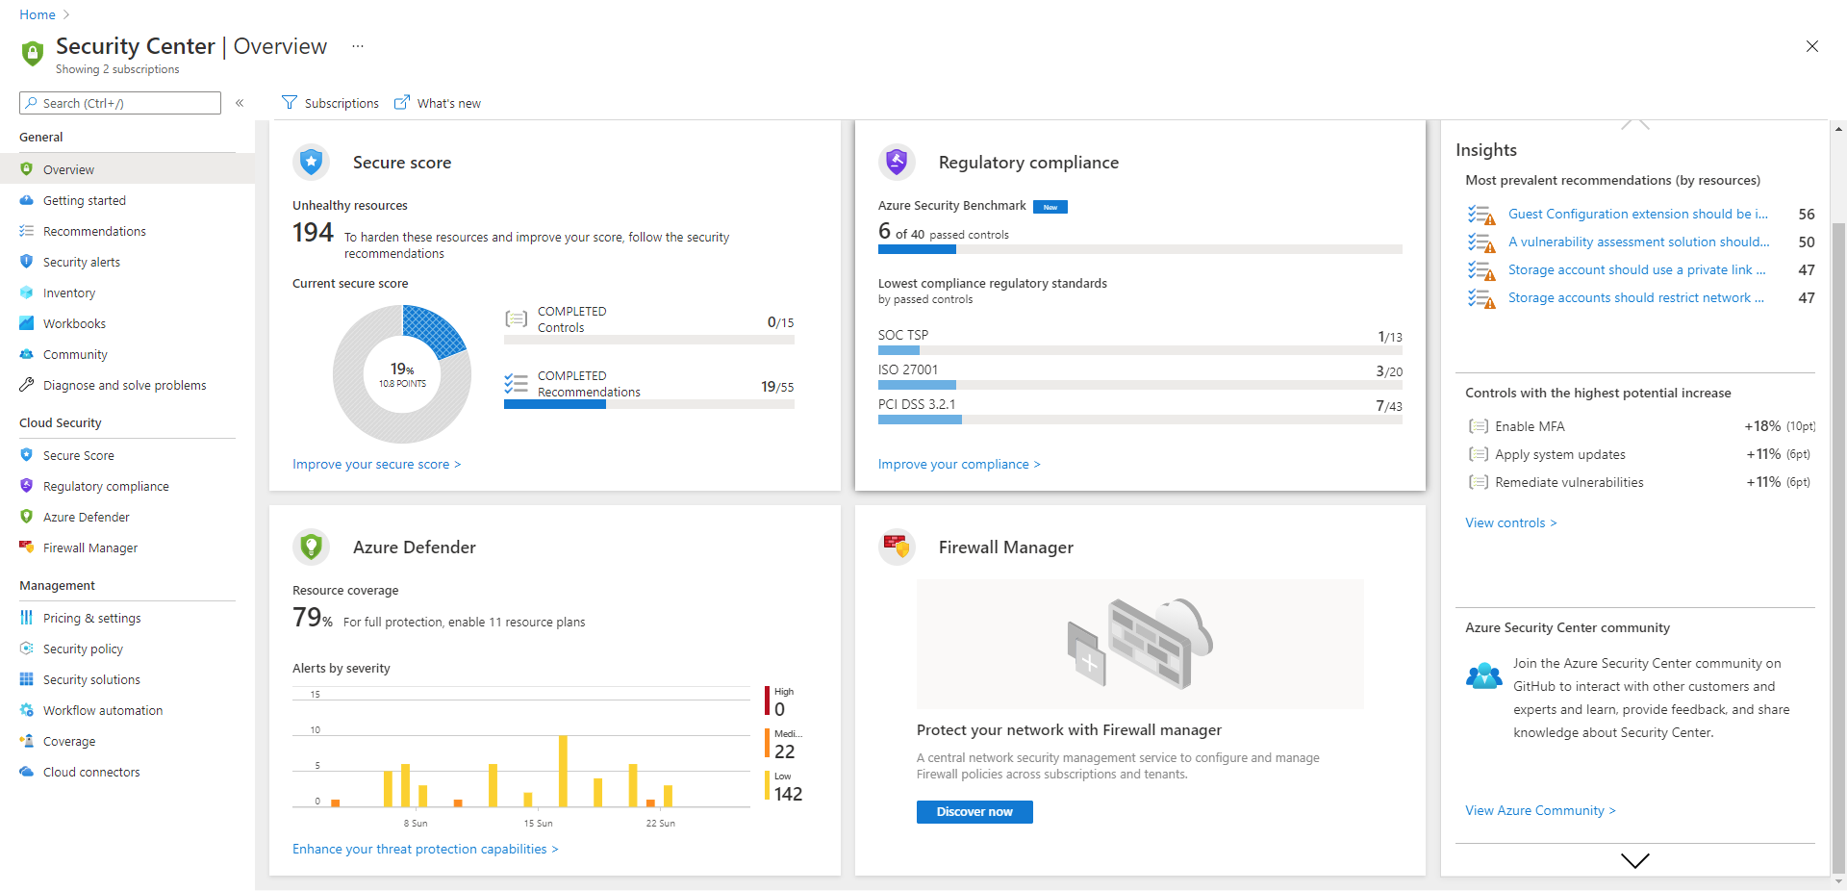Open the more options ellipsis menu
The height and width of the screenshot is (891, 1847).
pos(358,46)
